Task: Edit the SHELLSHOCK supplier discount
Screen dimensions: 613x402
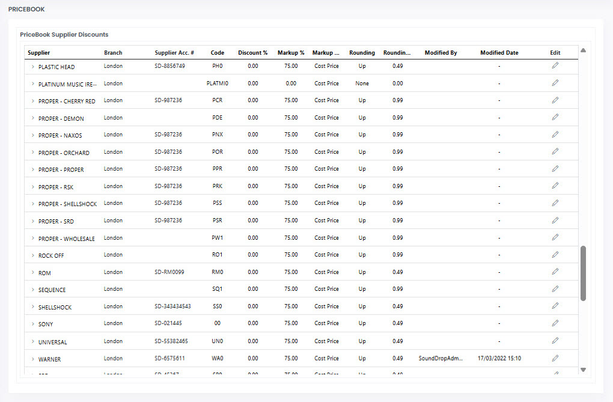Action: tap(555, 306)
